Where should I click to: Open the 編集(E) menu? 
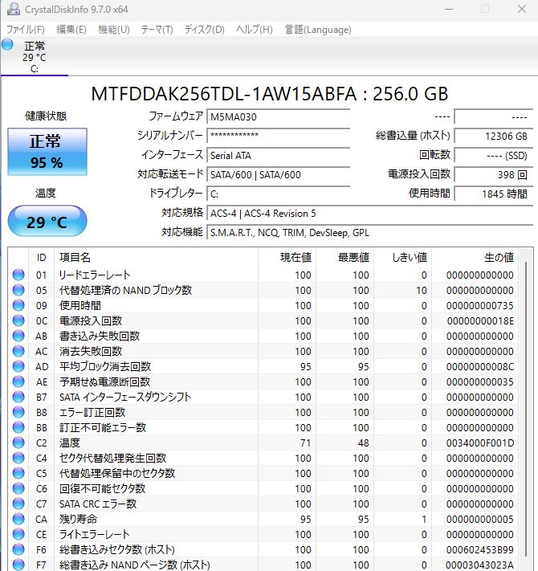pos(71,30)
